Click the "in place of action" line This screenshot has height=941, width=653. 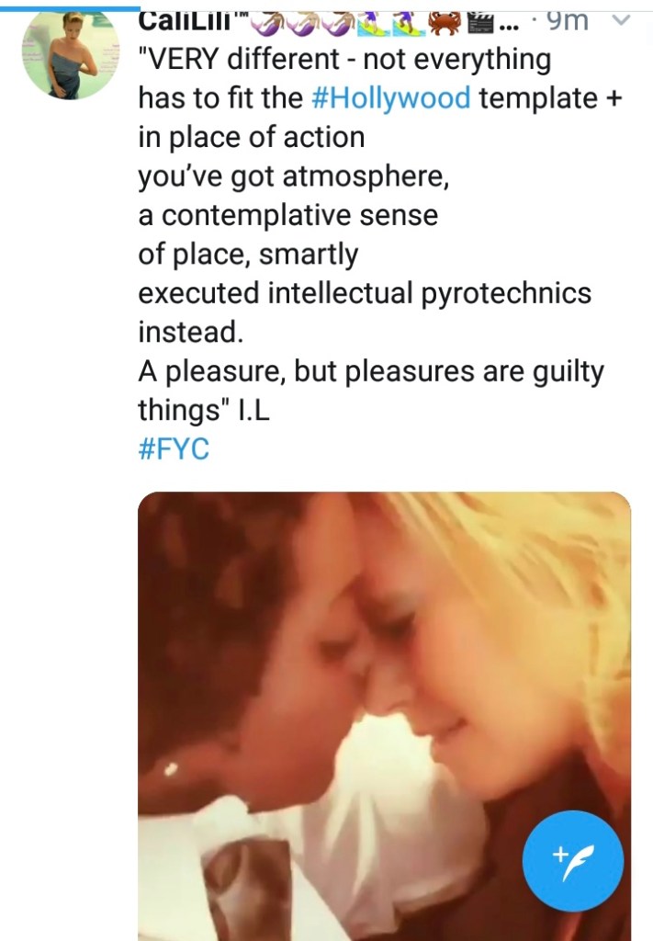pos(251,137)
